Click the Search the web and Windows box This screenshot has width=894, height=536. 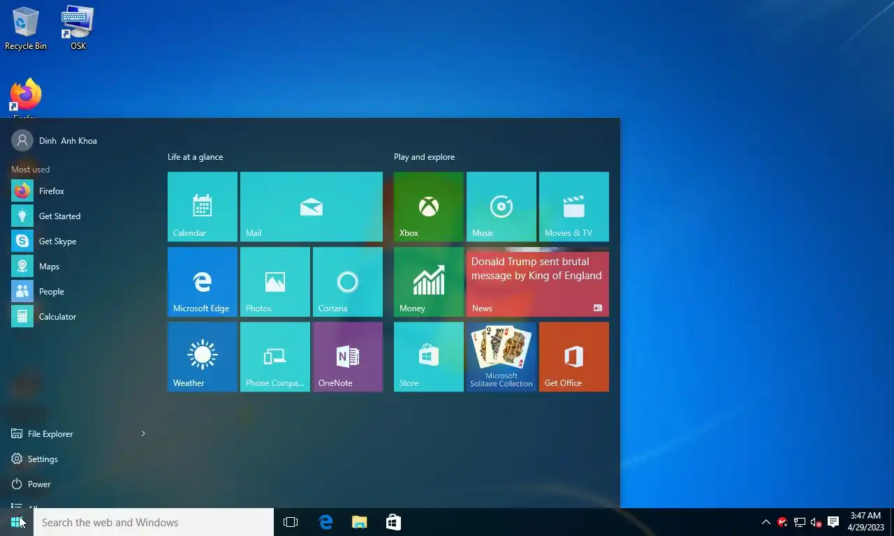[x=154, y=522]
